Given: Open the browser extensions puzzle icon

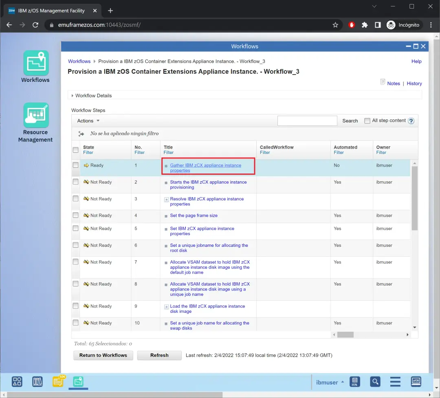Looking at the screenshot, I should click(x=365, y=25).
